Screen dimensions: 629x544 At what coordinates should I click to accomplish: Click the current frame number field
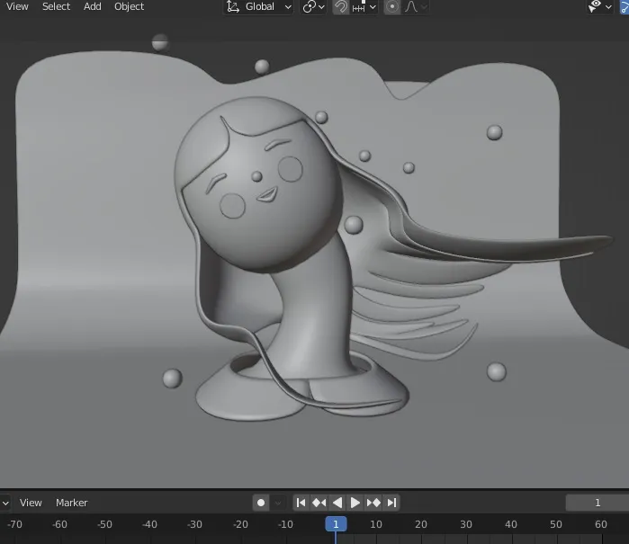point(597,503)
